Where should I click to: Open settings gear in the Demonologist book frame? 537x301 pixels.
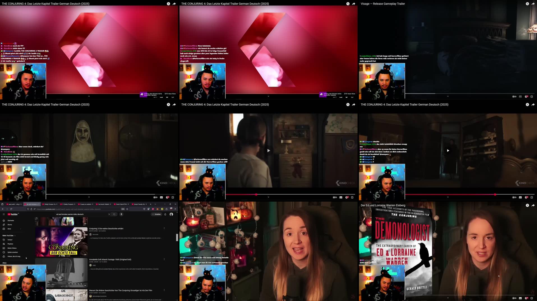tap(526, 298)
